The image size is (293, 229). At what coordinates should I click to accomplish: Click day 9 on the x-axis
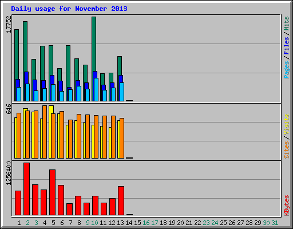pyautogui.click(x=88, y=223)
